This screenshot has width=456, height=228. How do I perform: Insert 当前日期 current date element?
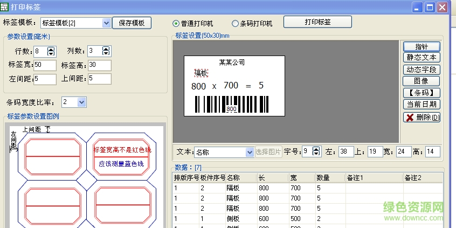click(422, 104)
